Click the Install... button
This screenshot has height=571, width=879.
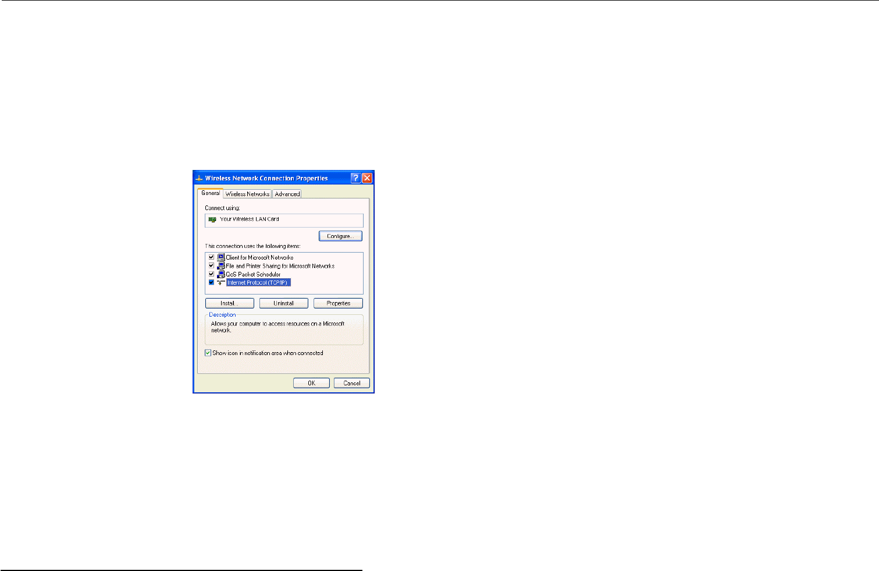pyautogui.click(x=229, y=303)
